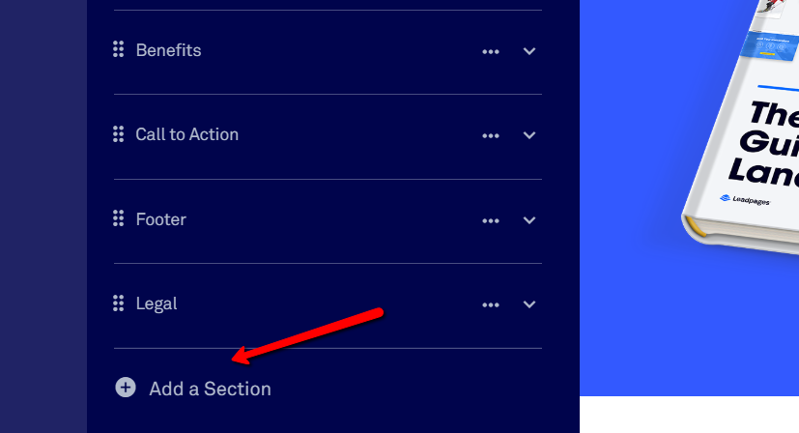Click the Add a Section text
Viewport: 799px width, 433px height.
click(210, 389)
